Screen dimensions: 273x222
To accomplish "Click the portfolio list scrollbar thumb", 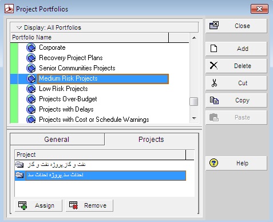I will (x=194, y=101).
